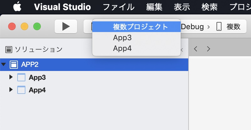Collapse the APP2 solution node

[3, 65]
